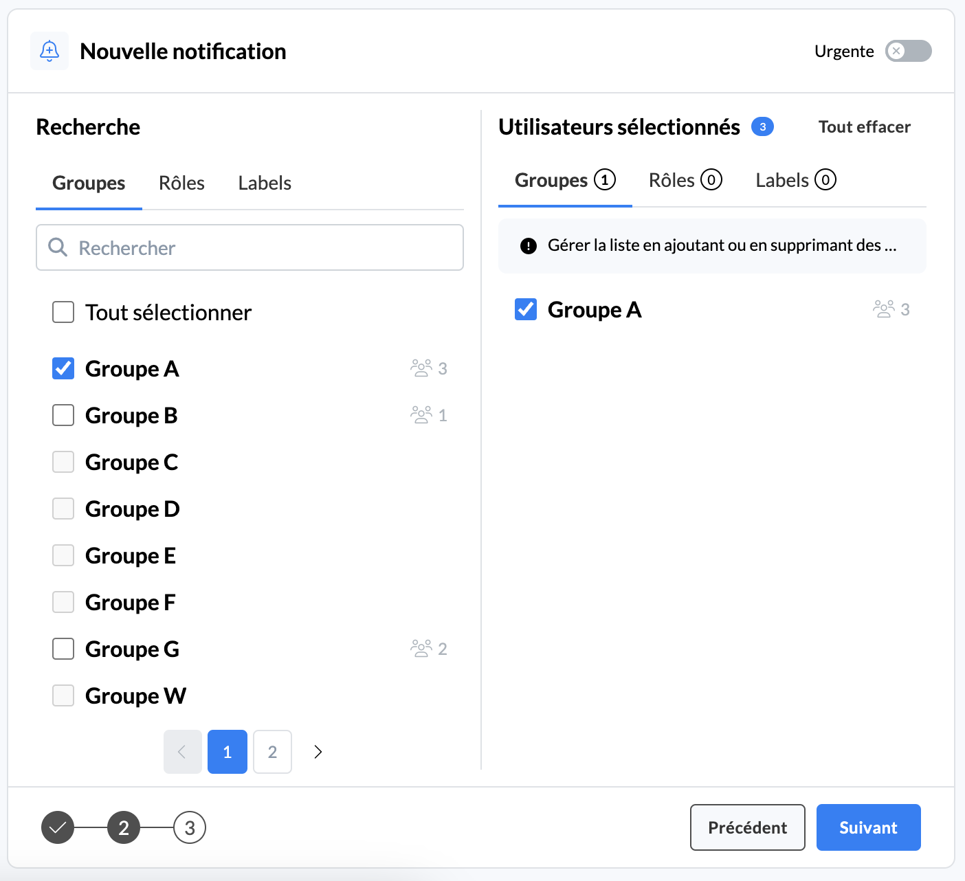Image resolution: width=965 pixels, height=881 pixels.
Task: Click the blue selected users count badge
Action: click(x=762, y=127)
